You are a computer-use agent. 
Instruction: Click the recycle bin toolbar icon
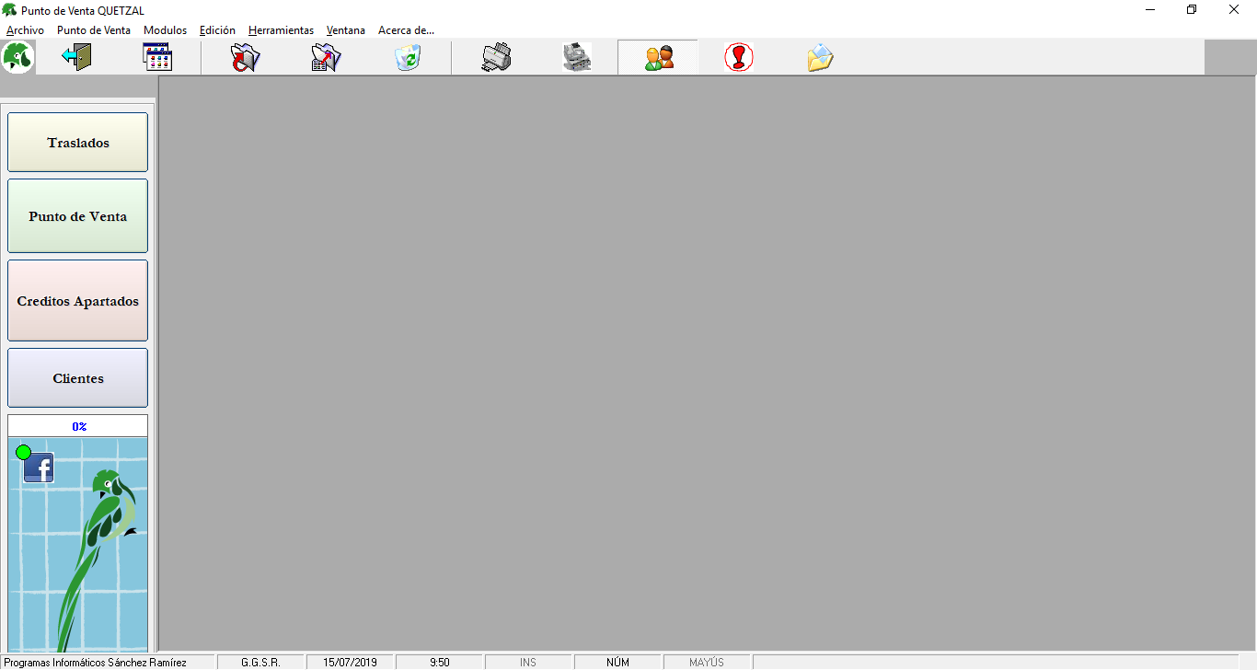(x=407, y=57)
